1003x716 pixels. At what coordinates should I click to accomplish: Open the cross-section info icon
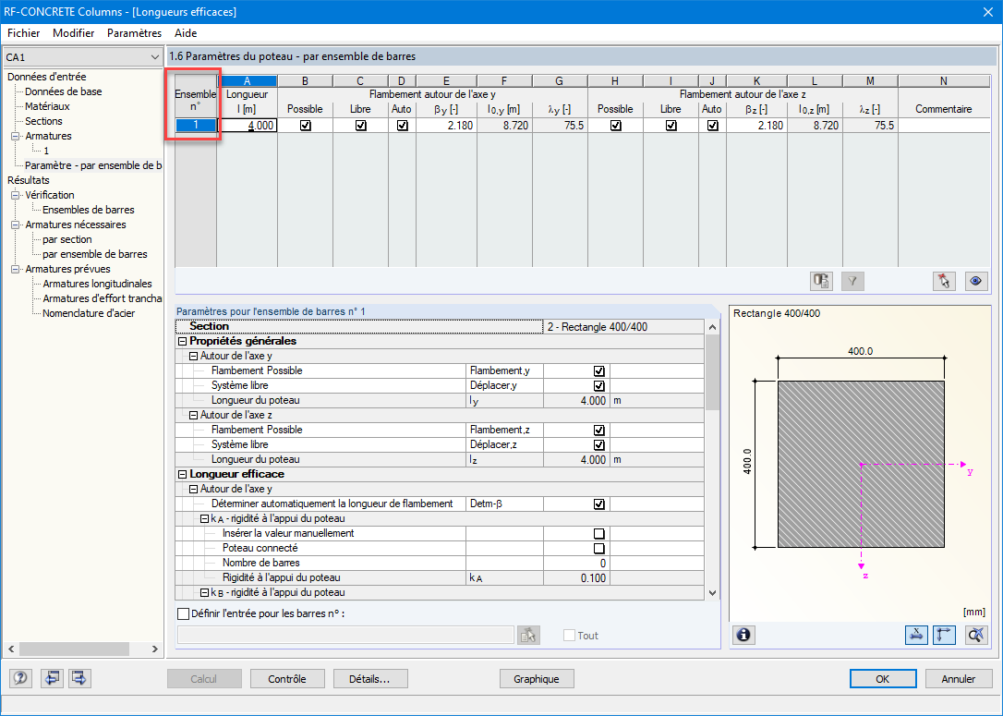coord(743,635)
